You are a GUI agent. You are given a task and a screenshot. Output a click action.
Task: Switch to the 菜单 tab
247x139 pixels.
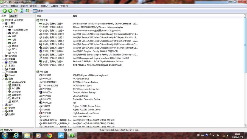tap(4, 16)
